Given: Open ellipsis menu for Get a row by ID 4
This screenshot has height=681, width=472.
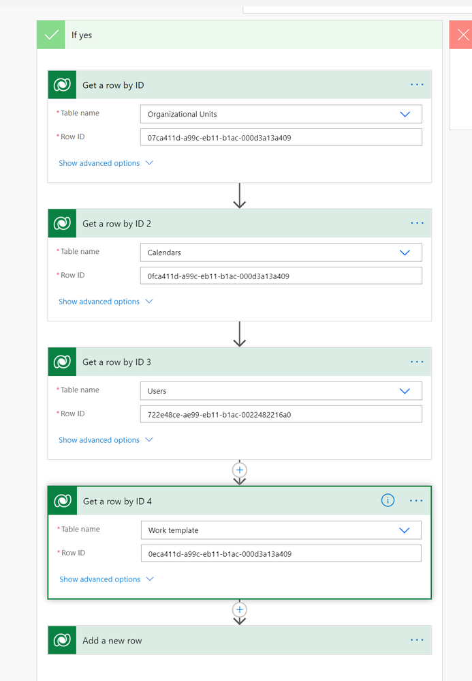Looking at the screenshot, I should (417, 501).
